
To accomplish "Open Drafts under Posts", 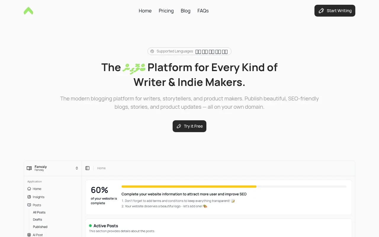I will click(x=38, y=220).
